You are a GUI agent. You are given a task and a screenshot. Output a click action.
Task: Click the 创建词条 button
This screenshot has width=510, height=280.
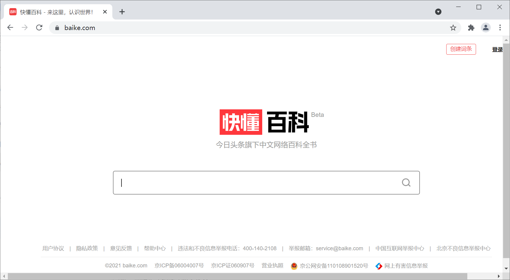pos(461,49)
